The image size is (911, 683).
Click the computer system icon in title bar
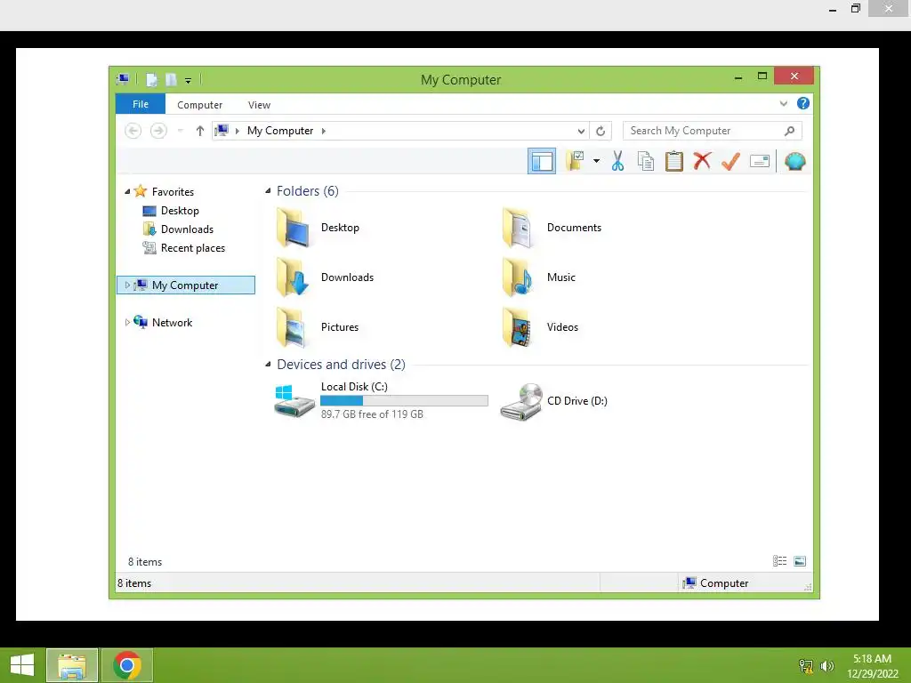123,79
